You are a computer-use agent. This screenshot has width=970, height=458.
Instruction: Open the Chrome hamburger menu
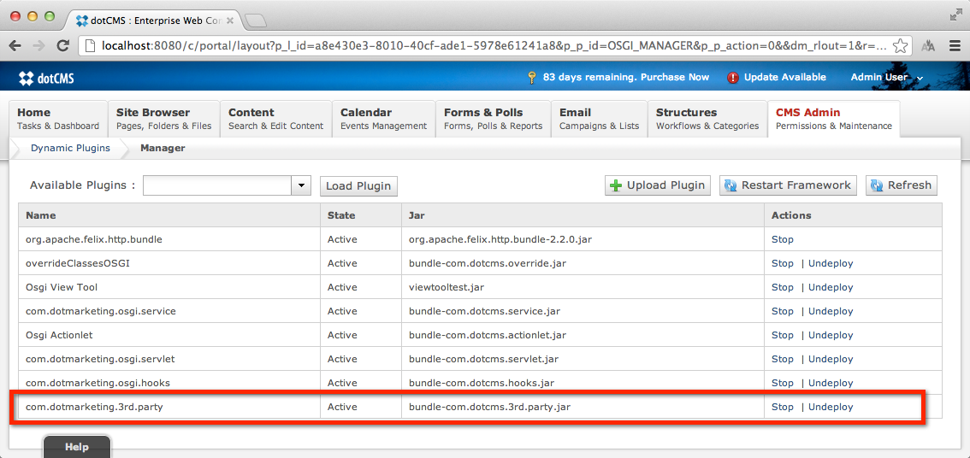click(955, 46)
